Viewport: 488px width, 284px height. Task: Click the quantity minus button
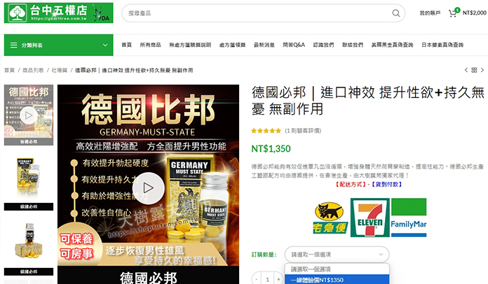pyautogui.click(x=256, y=279)
